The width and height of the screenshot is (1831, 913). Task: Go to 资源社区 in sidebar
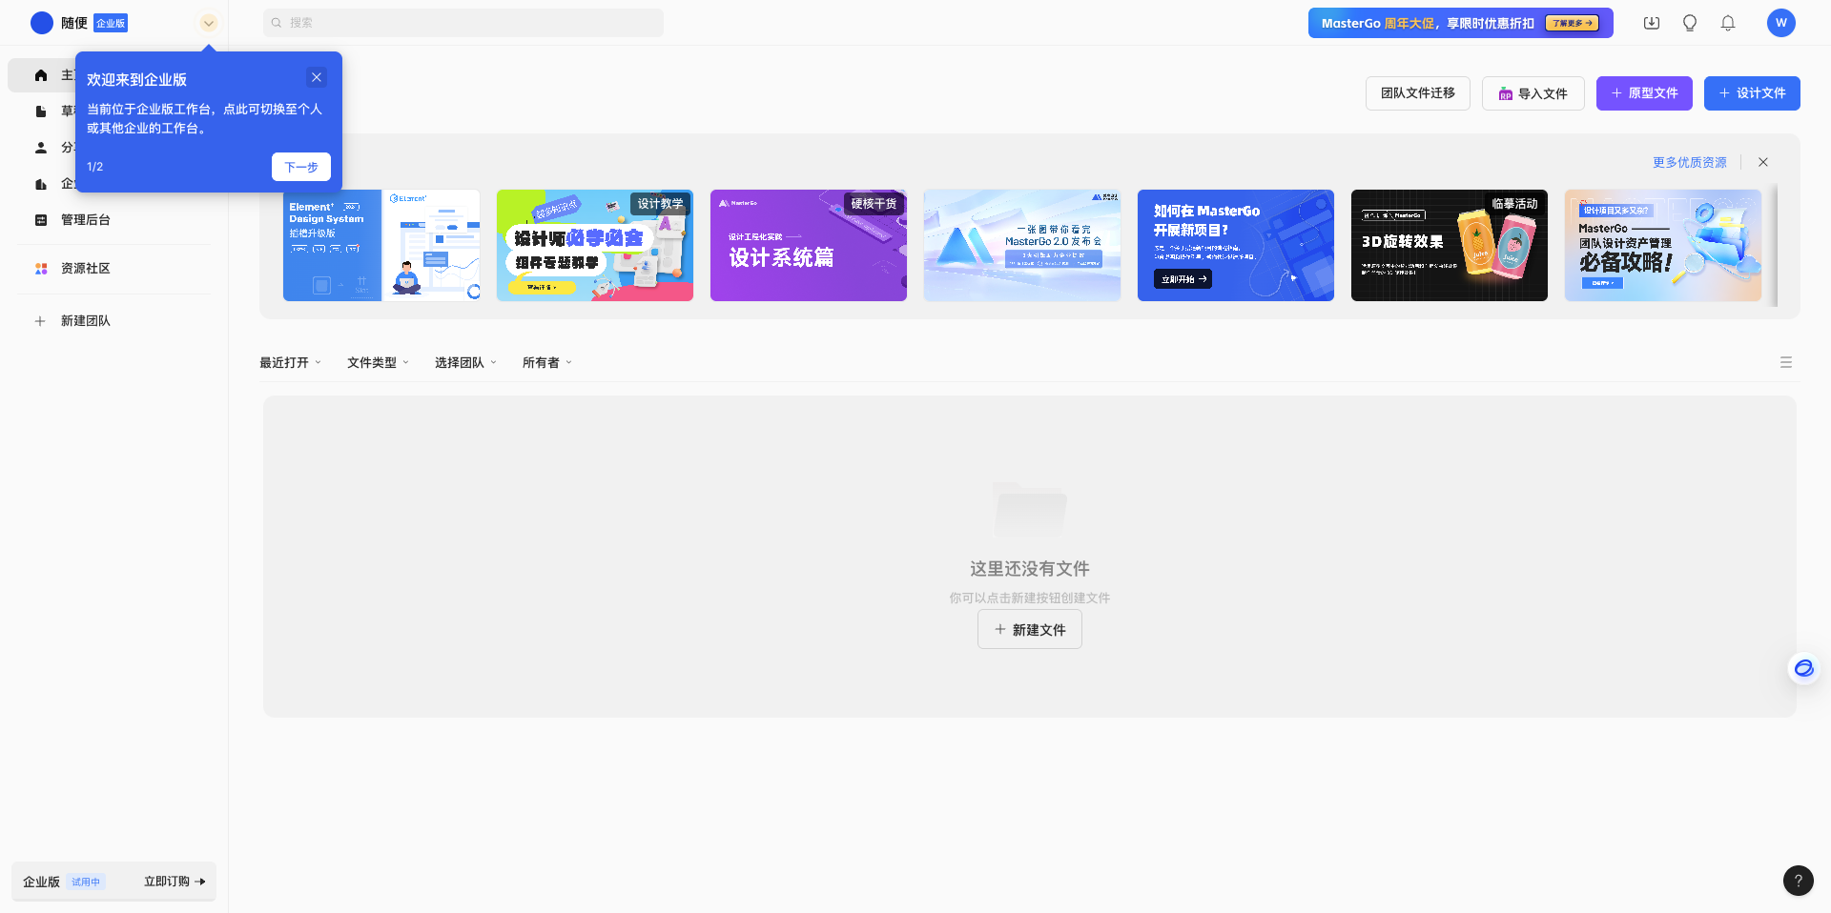click(86, 269)
